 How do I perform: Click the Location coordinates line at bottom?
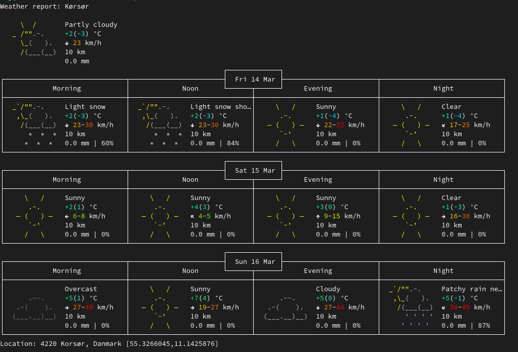click(x=109, y=344)
